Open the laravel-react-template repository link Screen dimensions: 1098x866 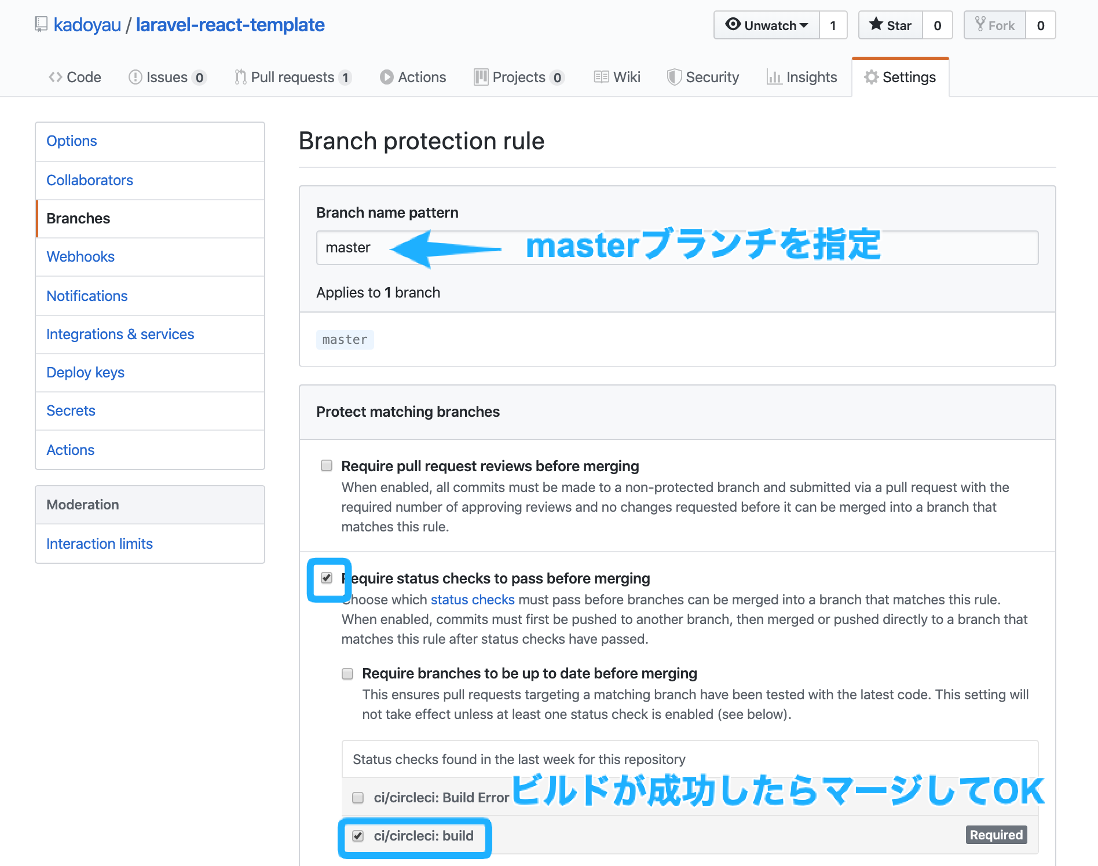click(x=230, y=25)
